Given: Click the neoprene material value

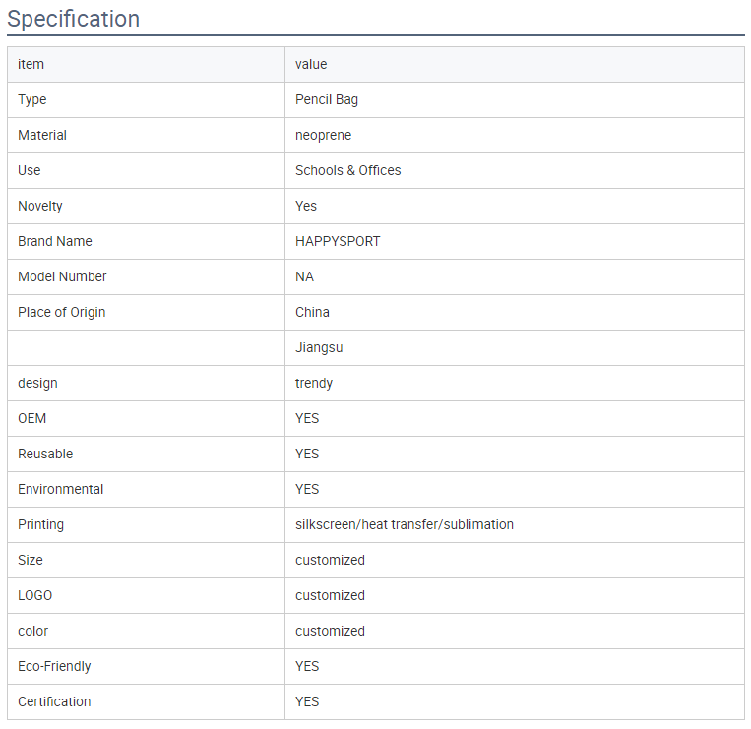Looking at the screenshot, I should [x=323, y=135].
